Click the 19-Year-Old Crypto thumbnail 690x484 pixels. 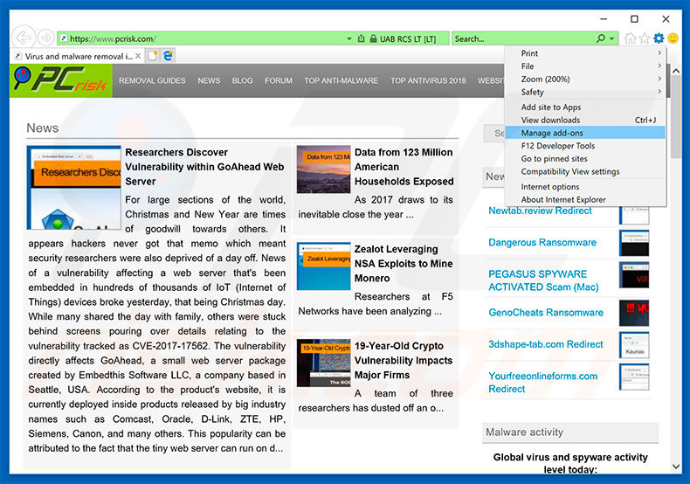tap(323, 363)
